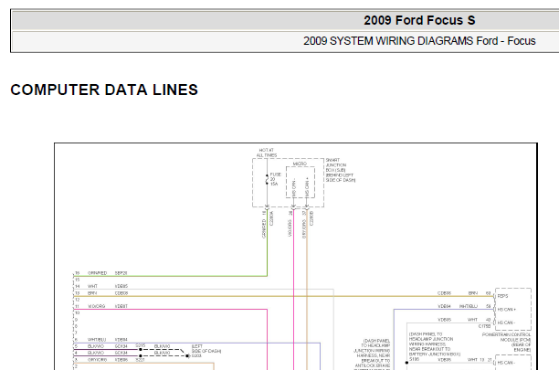This screenshot has height=370, width=559.
Task: Click the 'MICRO' label
Action: [x=300, y=164]
